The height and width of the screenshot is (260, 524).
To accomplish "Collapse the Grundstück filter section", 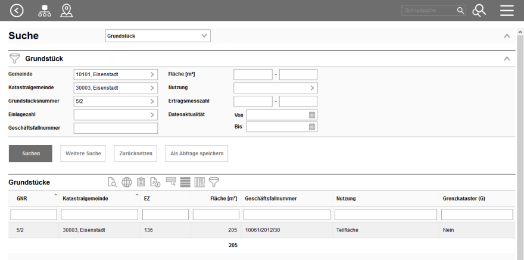I will coord(507,59).
